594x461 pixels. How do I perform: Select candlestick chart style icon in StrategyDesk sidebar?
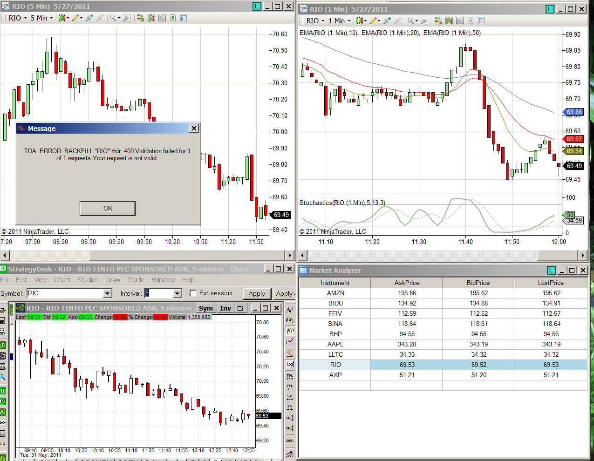290,331
